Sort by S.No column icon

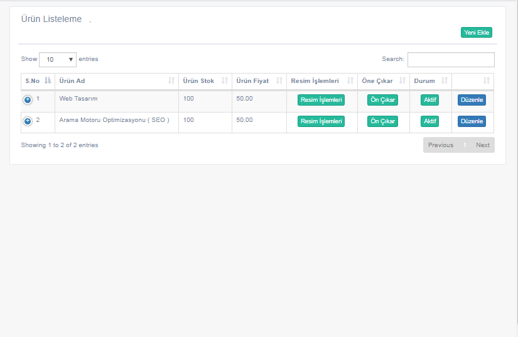pyautogui.click(x=48, y=80)
